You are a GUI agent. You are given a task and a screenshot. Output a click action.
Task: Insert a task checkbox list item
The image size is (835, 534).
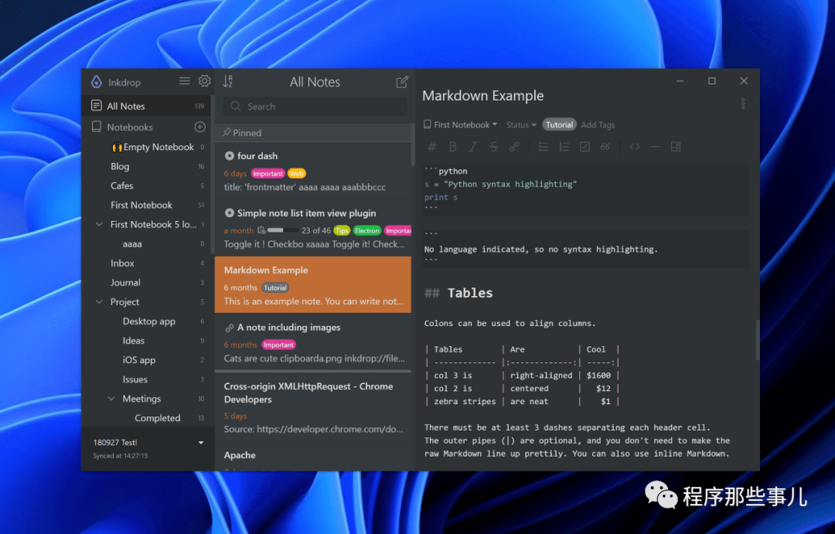coord(584,146)
